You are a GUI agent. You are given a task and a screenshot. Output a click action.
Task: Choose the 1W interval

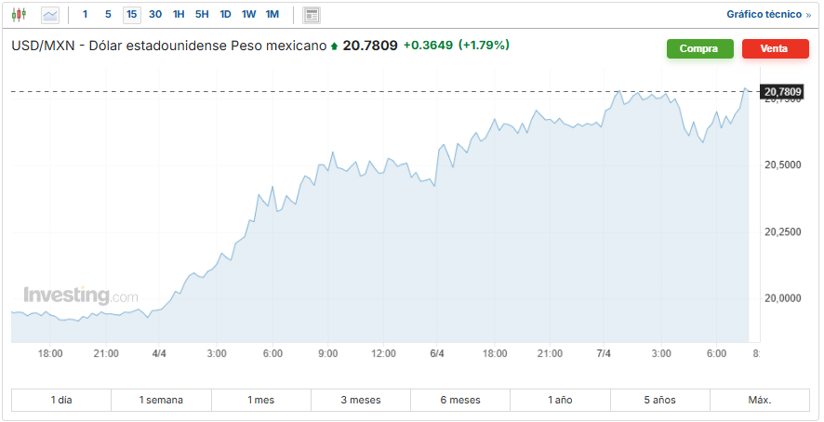pyautogui.click(x=248, y=15)
